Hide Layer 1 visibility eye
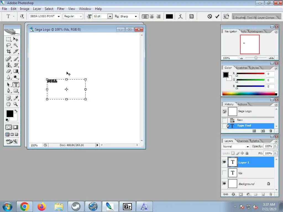 (224, 162)
